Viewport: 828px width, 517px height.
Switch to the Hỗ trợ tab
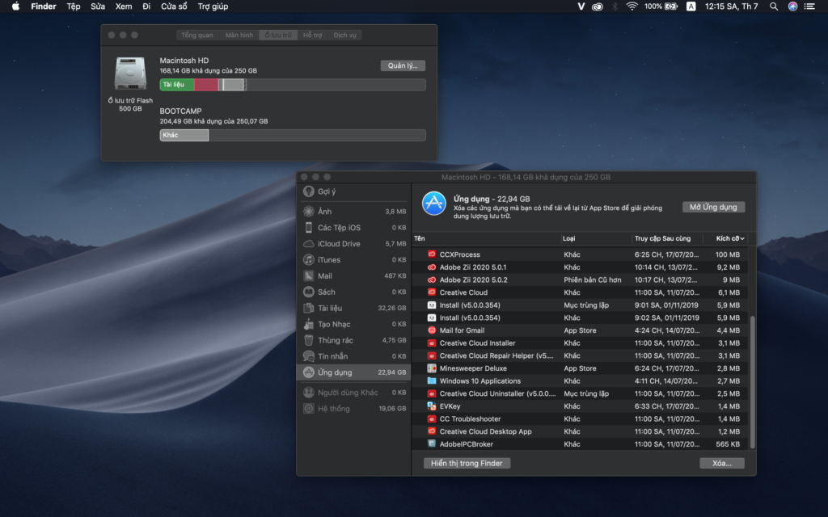(312, 35)
